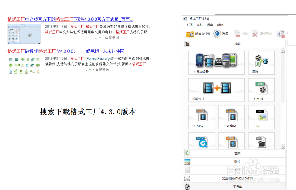
Task: Click the cut-off toolbar icon after 清空列表
Action: click(x=281, y=34)
